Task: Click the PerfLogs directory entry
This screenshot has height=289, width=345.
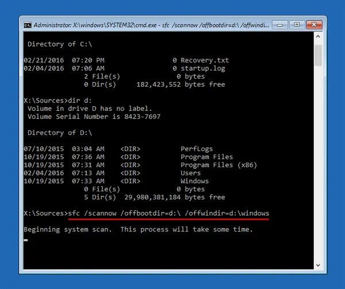Action: (197, 149)
